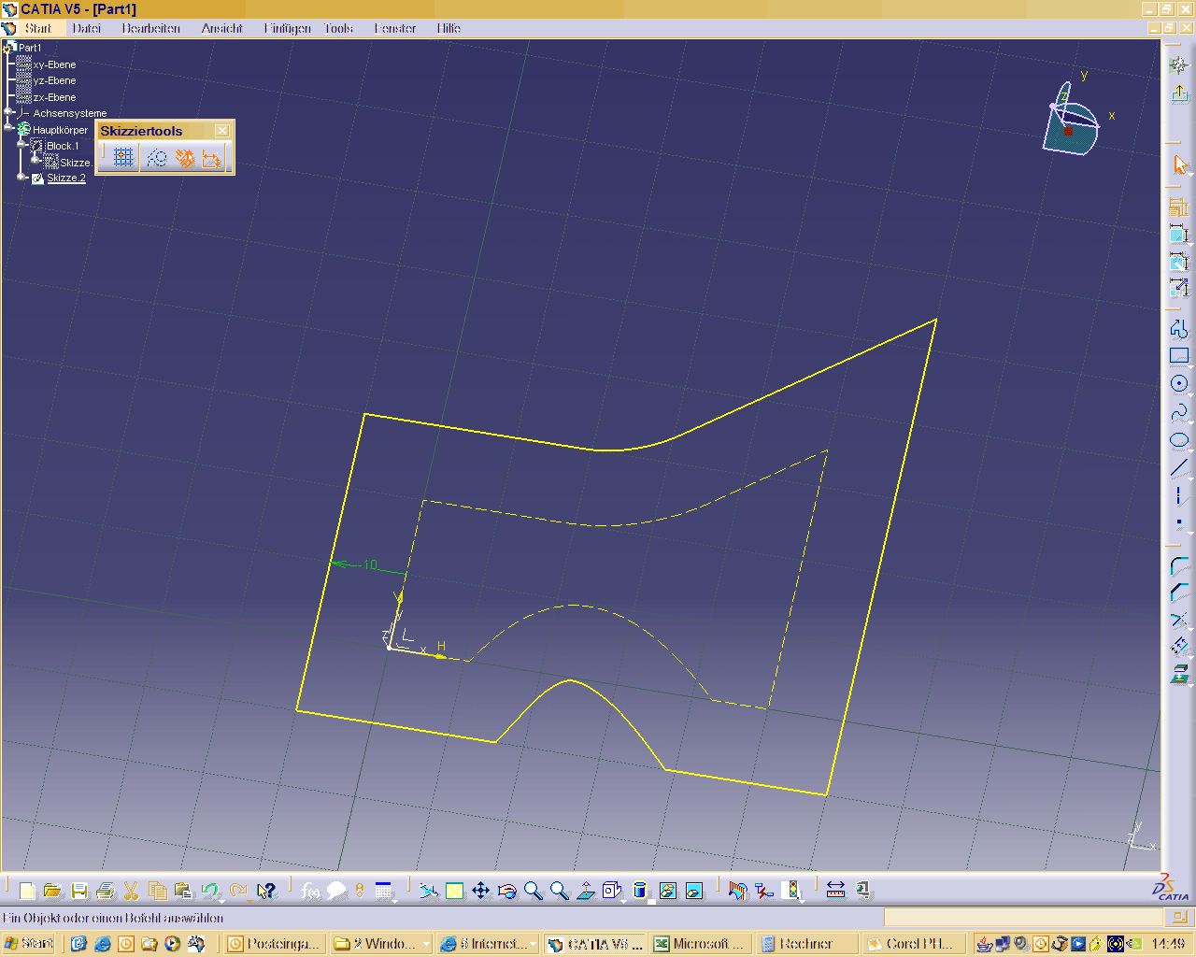
Task: Open the Ansicht menu
Action: pyautogui.click(x=221, y=28)
